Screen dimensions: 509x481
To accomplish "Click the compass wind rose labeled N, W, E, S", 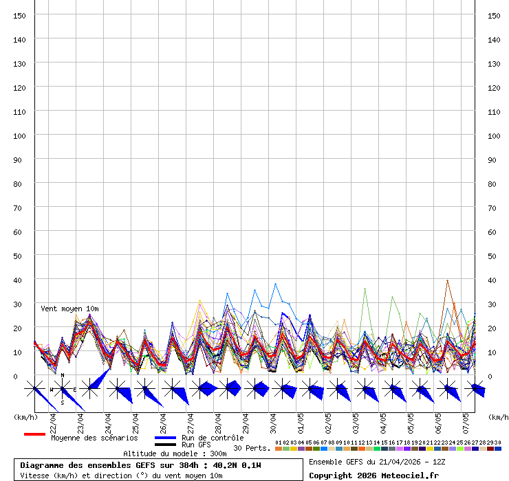I will pyautogui.click(x=63, y=389).
